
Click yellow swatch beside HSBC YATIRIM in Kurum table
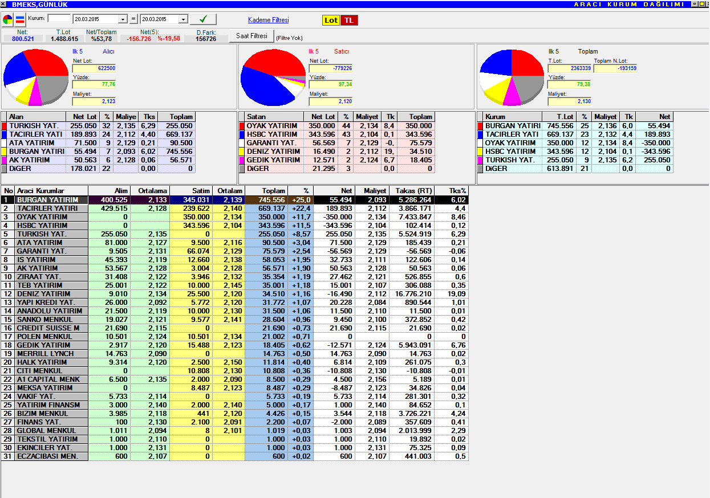(x=480, y=152)
